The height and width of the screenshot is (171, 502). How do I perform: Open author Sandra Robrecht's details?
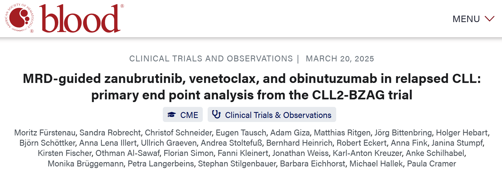tap(110, 132)
